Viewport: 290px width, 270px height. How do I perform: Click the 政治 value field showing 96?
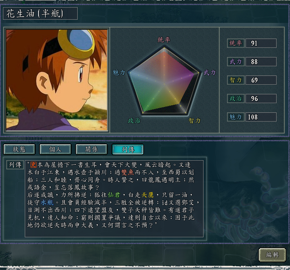[261, 99]
